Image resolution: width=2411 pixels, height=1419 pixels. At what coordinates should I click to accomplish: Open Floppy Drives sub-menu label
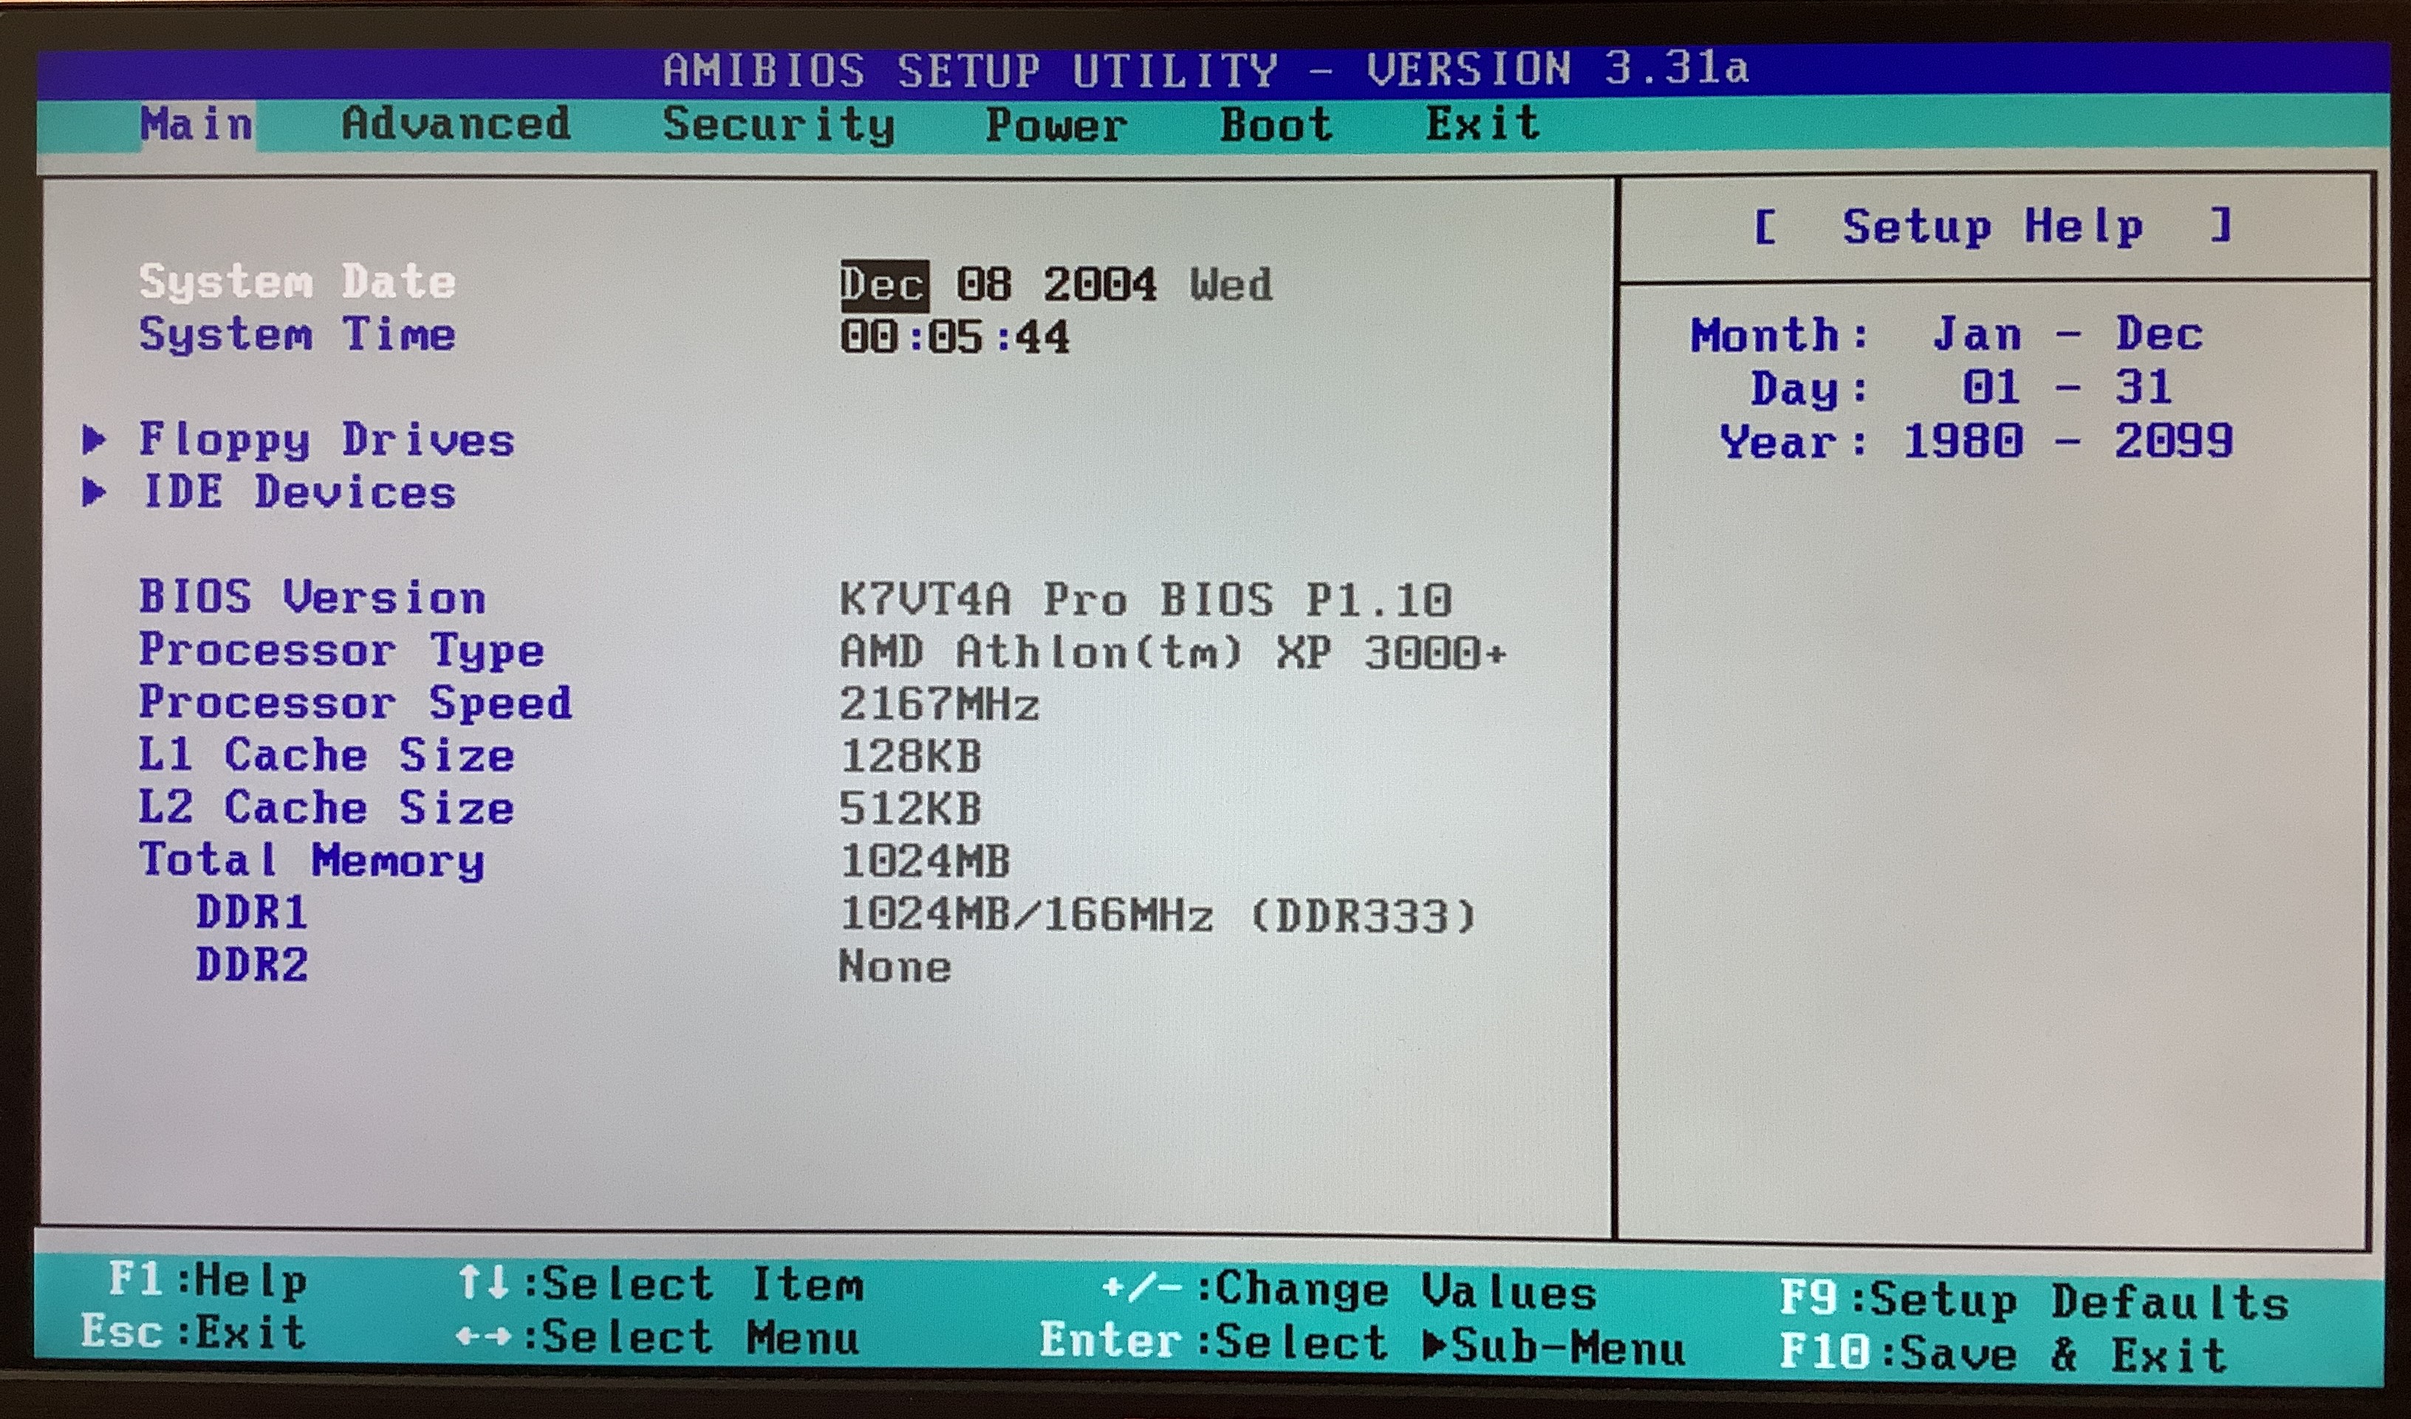click(x=326, y=440)
